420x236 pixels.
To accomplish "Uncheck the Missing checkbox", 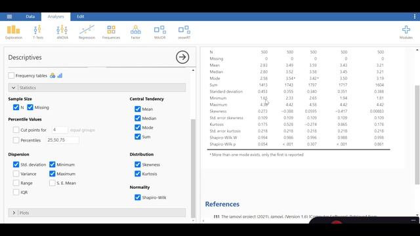I will pyautogui.click(x=30, y=108).
